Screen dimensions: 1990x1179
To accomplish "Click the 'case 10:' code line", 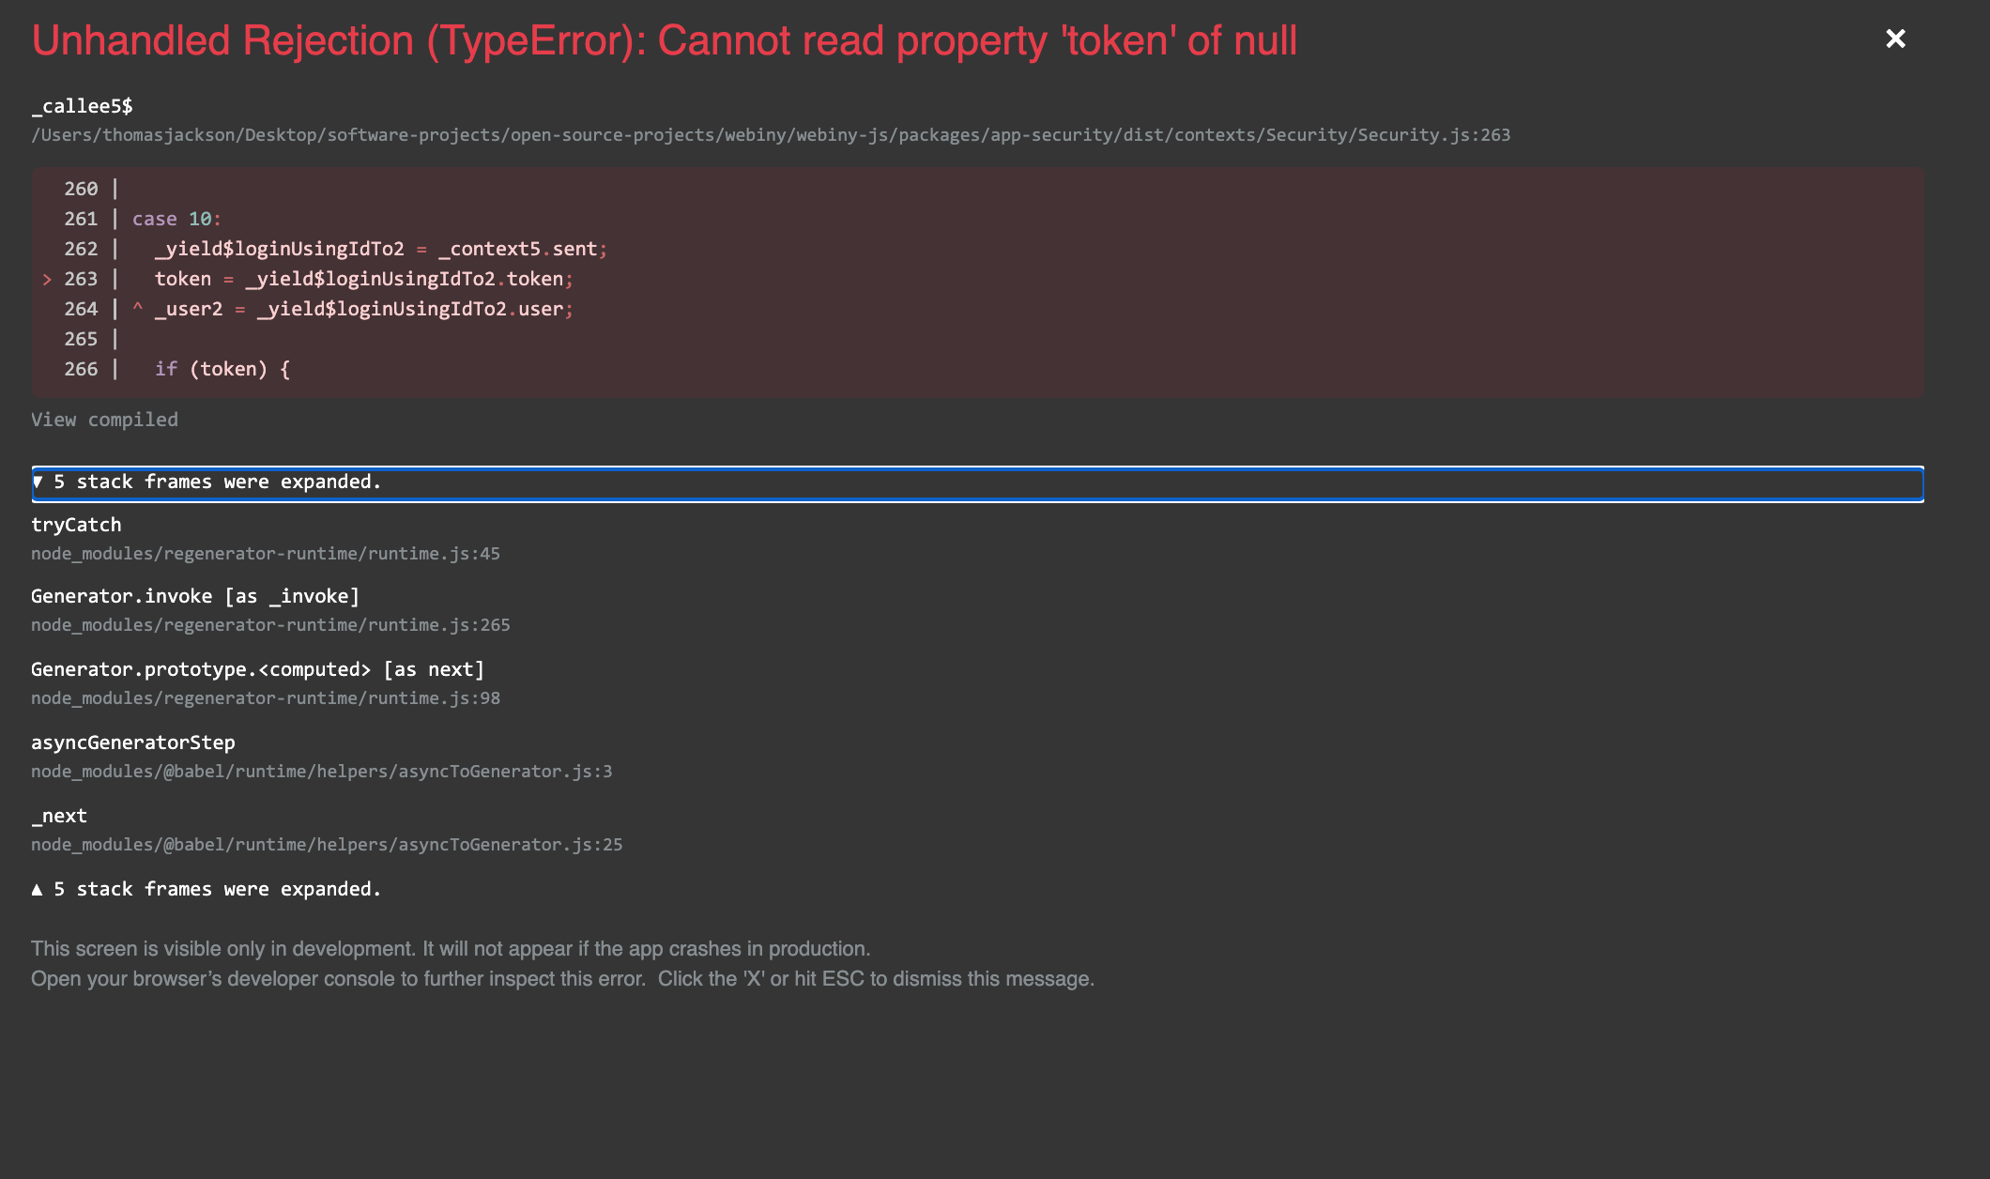I will [x=176, y=219].
